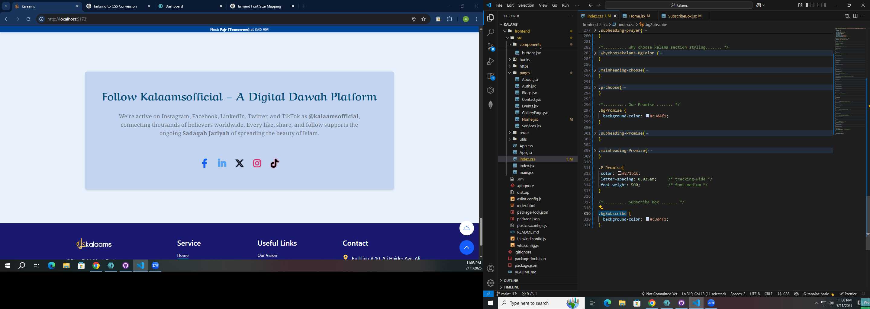Reload the localhost page in Chrome
This screenshot has height=309, width=870.
pyautogui.click(x=28, y=19)
